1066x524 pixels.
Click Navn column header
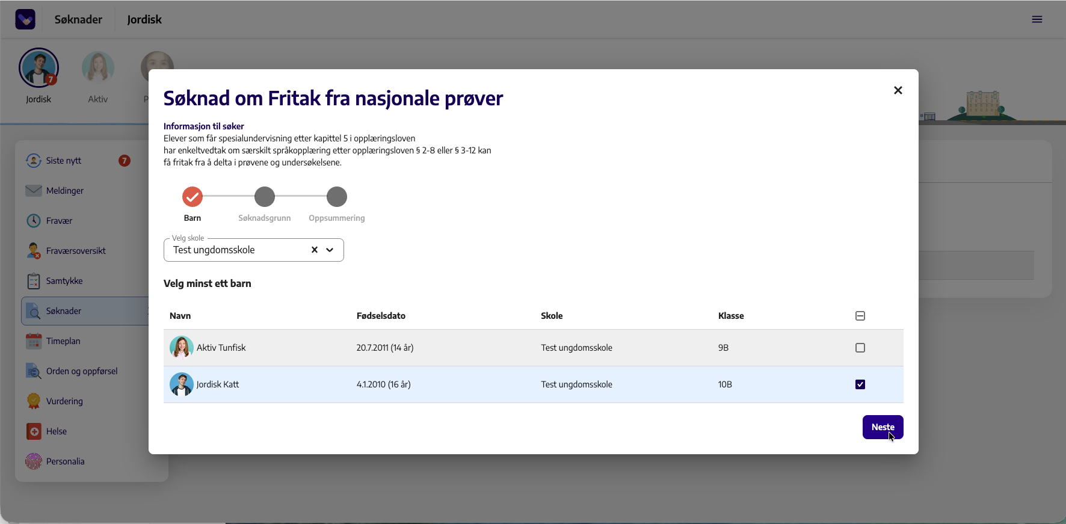tap(180, 316)
